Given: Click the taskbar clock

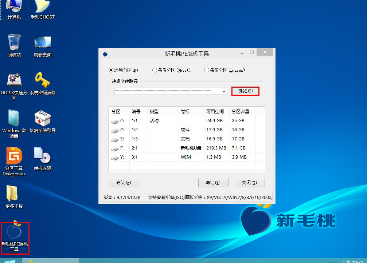Looking at the screenshot, I should pyautogui.click(x=353, y=261).
